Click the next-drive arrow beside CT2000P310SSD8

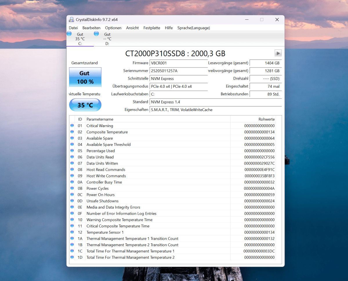point(278,53)
